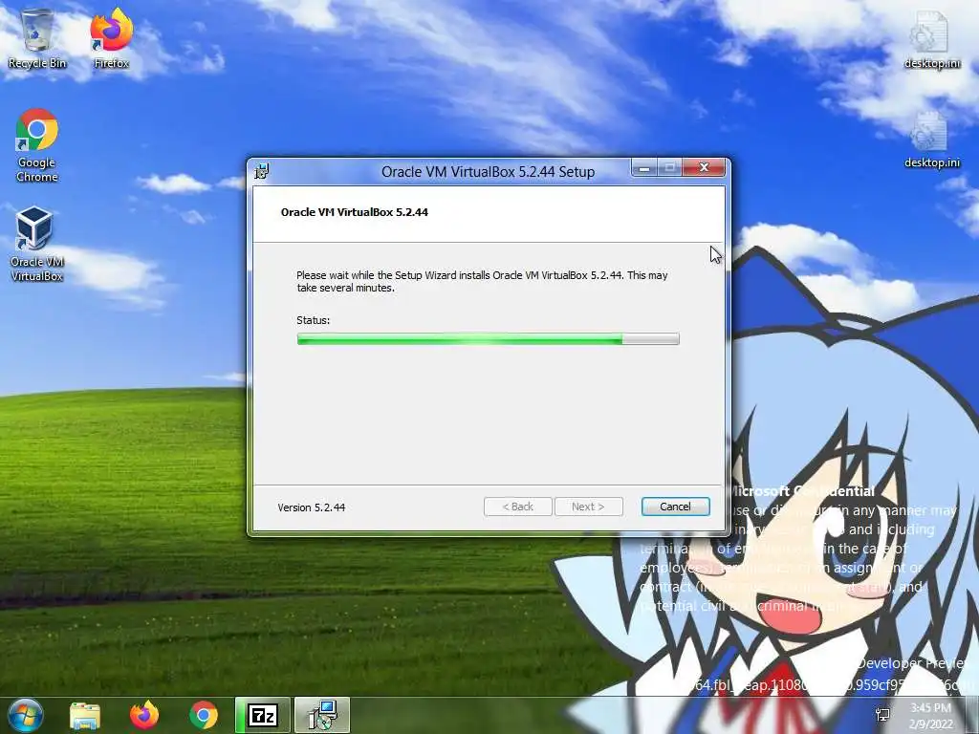Click the setup window title bar icon
This screenshot has width=979, height=734.
(x=262, y=171)
